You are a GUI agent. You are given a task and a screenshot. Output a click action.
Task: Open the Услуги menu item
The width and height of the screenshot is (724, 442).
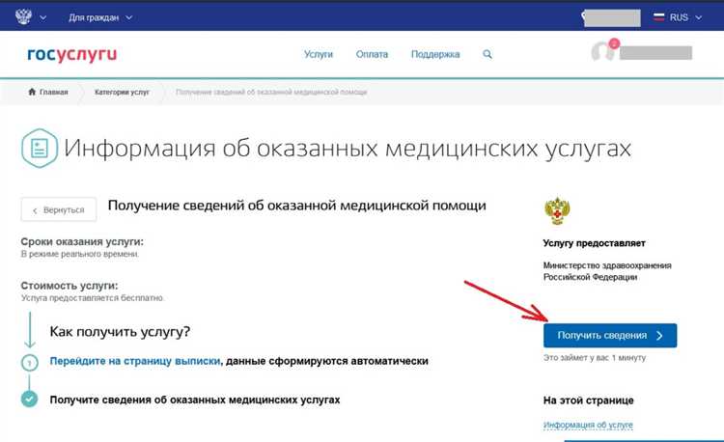point(319,54)
